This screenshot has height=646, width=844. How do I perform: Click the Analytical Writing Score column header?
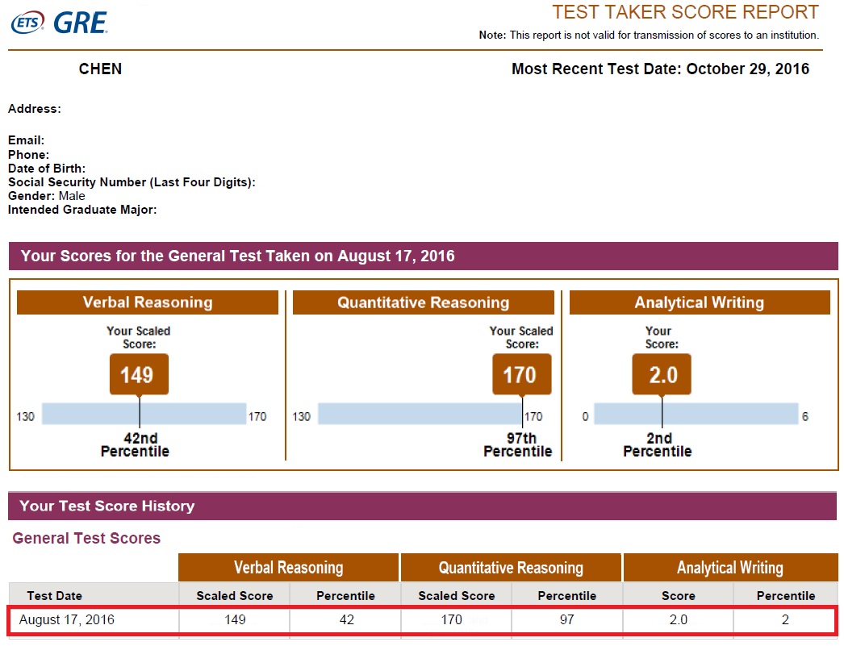coord(679,596)
